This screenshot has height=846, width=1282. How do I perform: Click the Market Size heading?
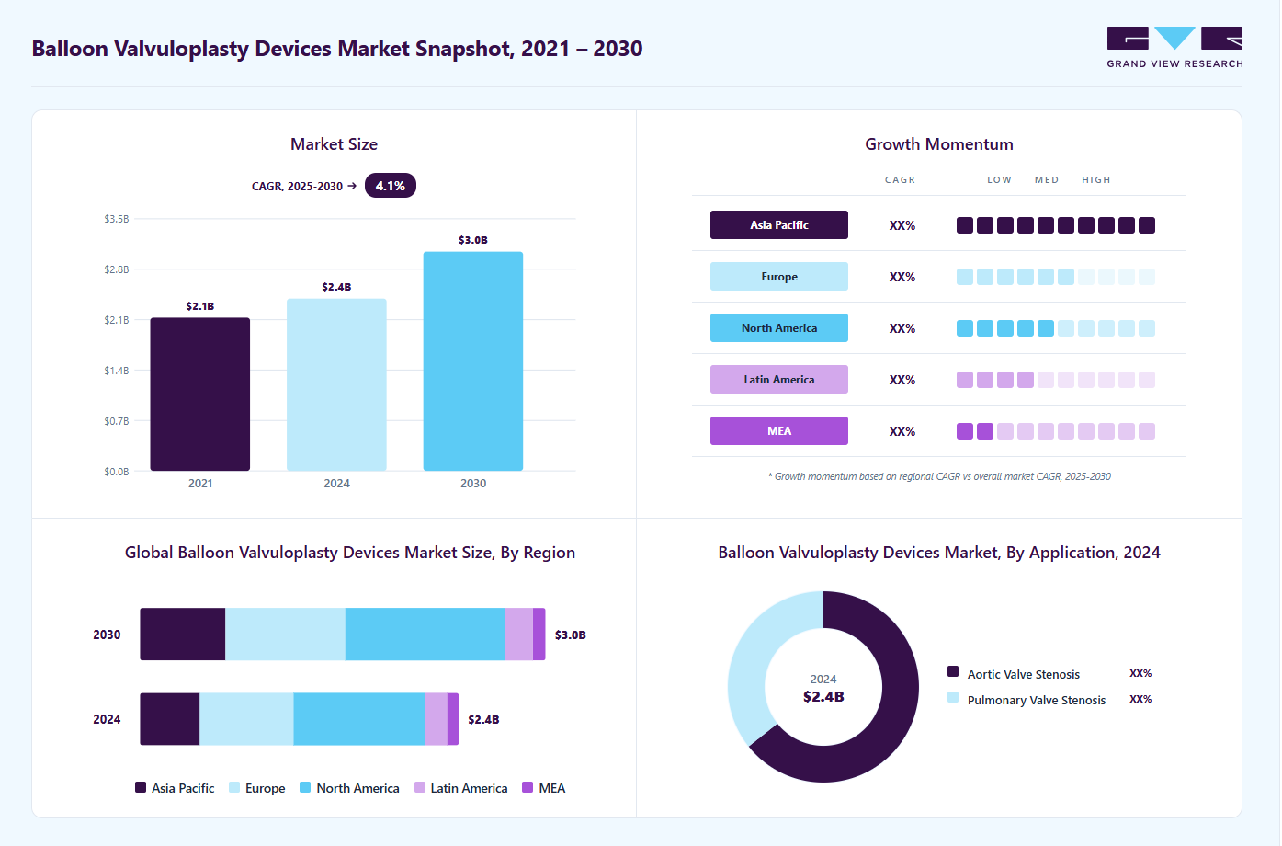click(x=335, y=144)
